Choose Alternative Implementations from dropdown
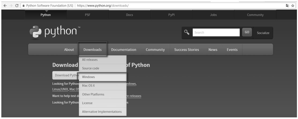Viewport: 298px width, 119px height. 103,111
